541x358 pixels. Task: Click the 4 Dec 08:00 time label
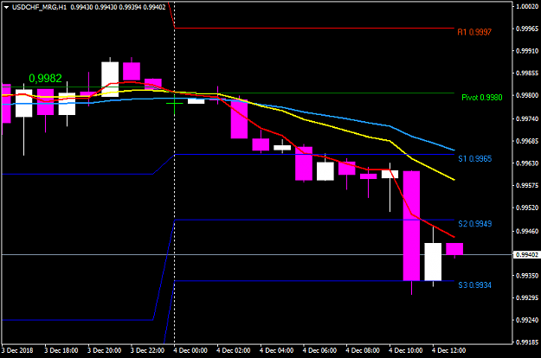(x=363, y=350)
